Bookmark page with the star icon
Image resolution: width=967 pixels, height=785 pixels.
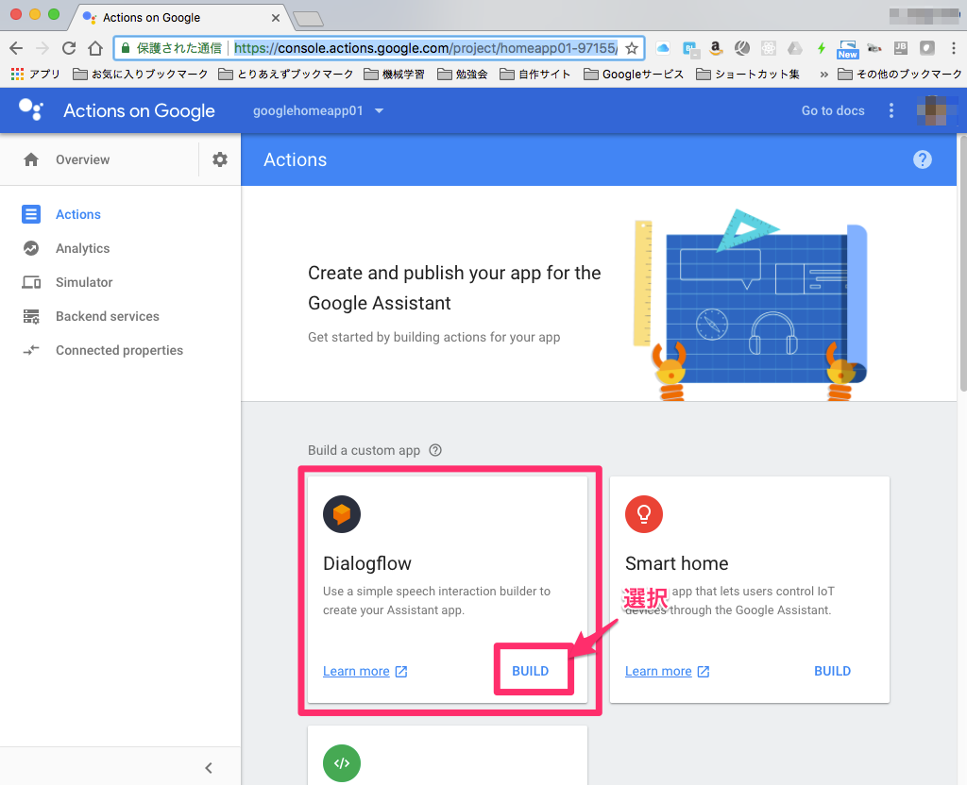[x=632, y=48]
